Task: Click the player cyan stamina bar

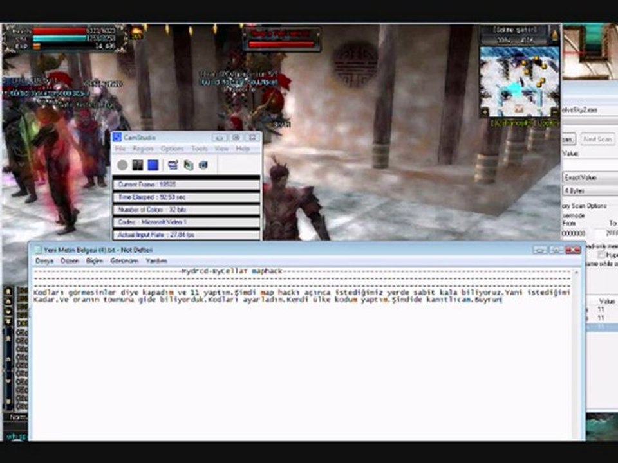Action: (x=59, y=39)
